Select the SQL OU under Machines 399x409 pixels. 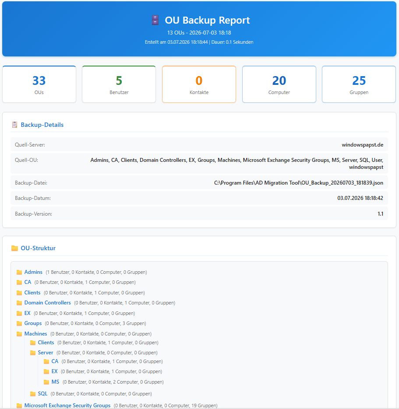[42, 394]
